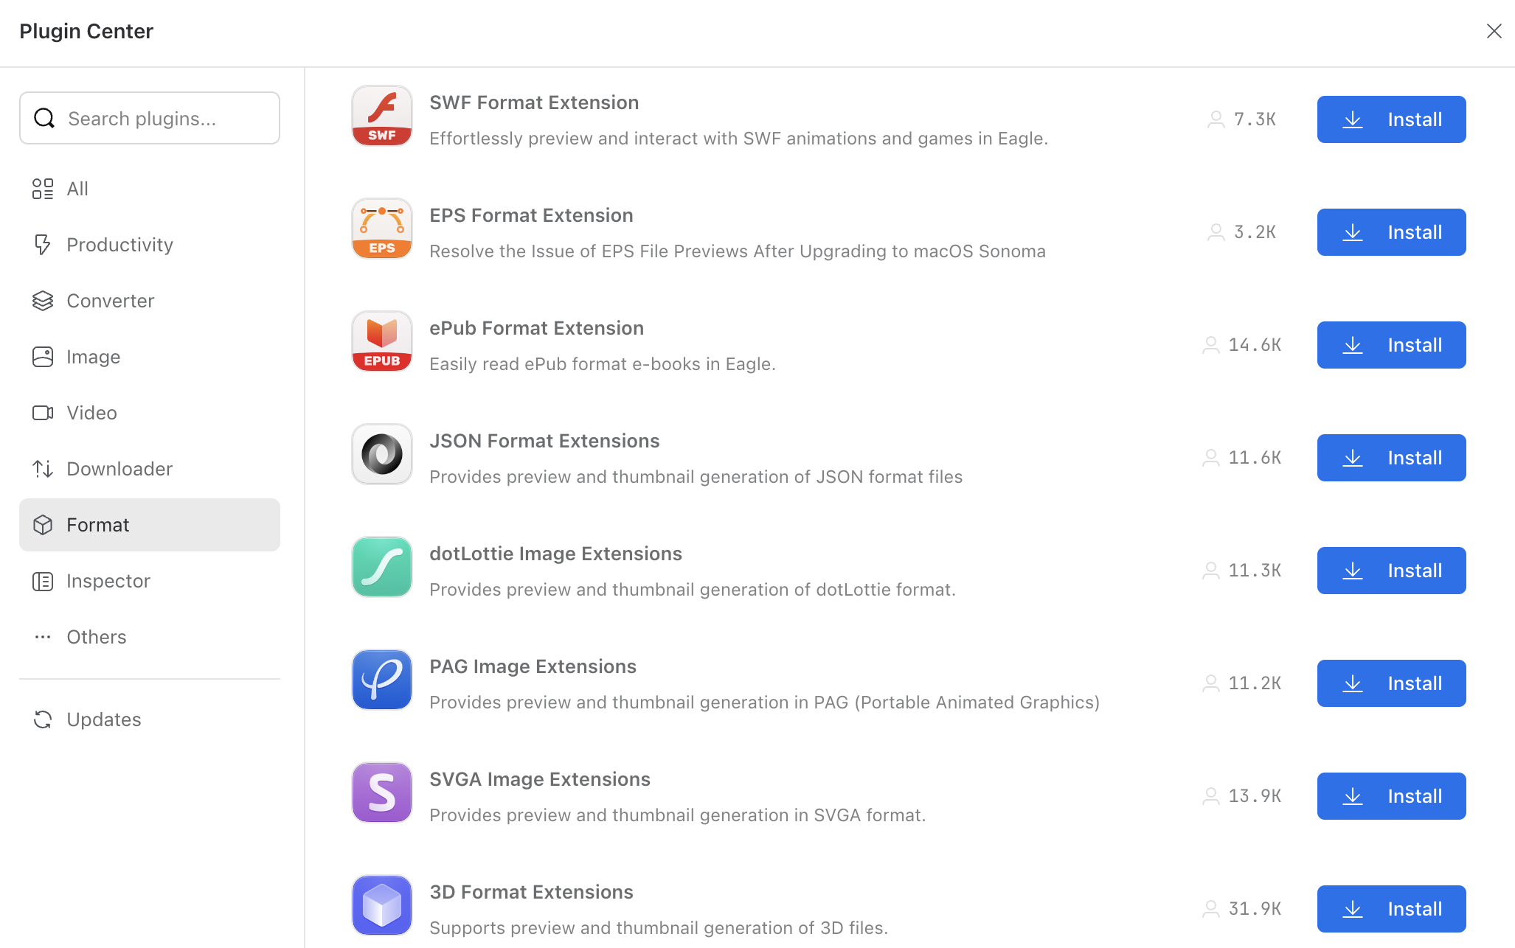The width and height of the screenshot is (1515, 948).
Task: Install the JSON Format Extensions plugin
Action: coord(1391,458)
